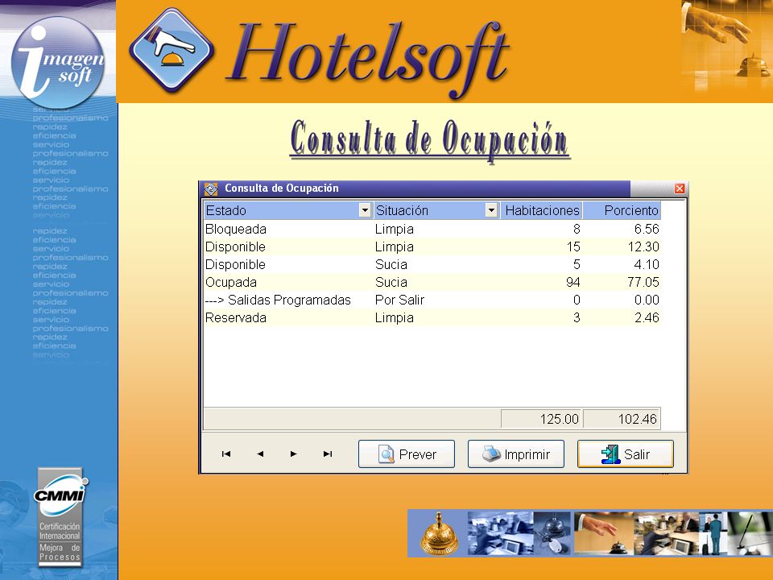Select the Bloqueada row
Image resolution: width=773 pixels, height=580 pixels.
point(432,229)
